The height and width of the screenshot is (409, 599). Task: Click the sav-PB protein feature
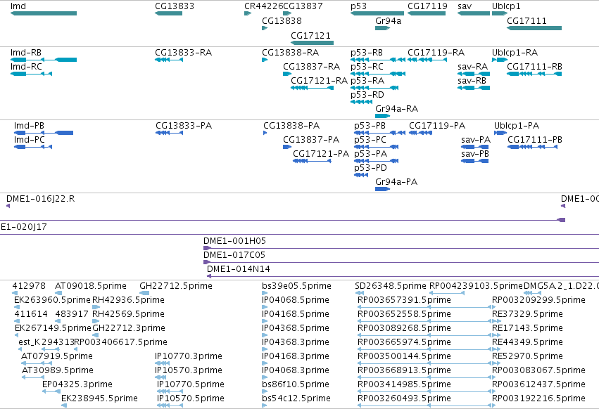coord(475,161)
